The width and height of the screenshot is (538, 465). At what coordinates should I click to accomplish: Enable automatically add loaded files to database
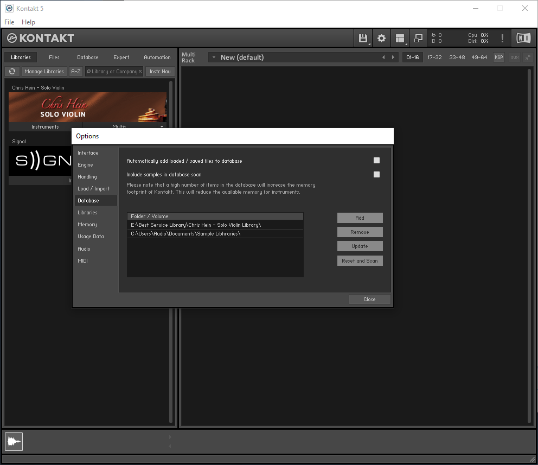click(x=376, y=161)
